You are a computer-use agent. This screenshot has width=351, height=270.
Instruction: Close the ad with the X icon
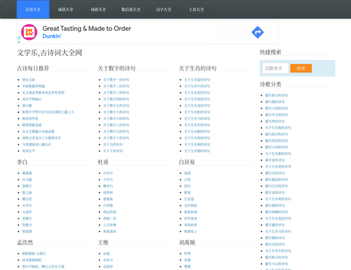pos(19,42)
